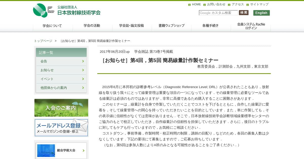This screenshot has height=159, width=304.
Task: Select 会告 in article list
Action: click(61, 61)
